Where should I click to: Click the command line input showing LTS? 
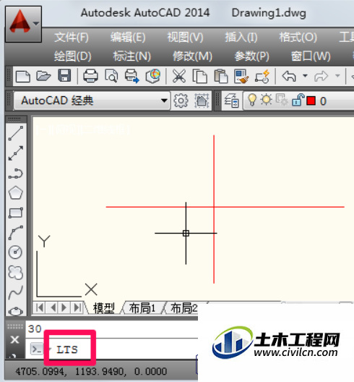pos(67,350)
